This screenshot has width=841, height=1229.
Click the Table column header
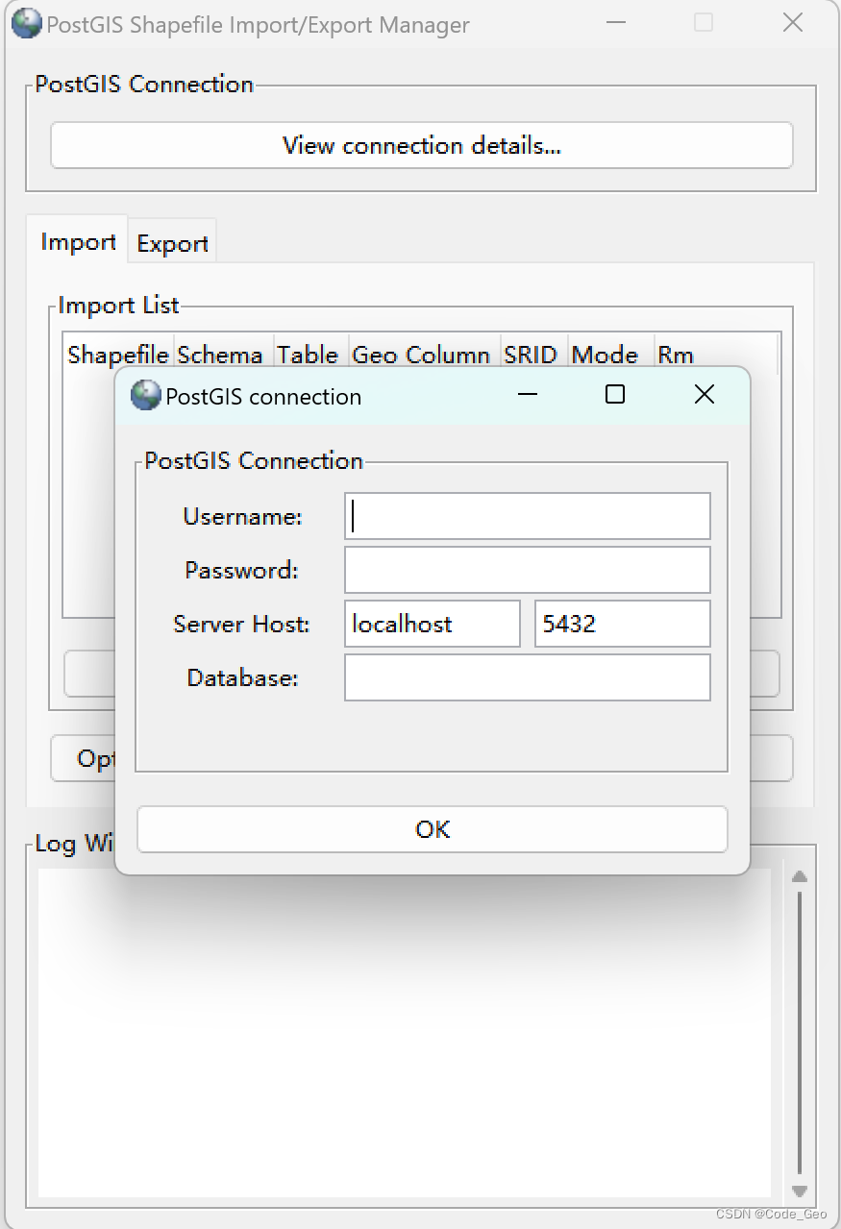coord(309,355)
